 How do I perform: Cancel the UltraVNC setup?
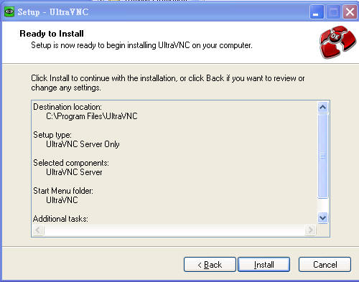(x=325, y=265)
